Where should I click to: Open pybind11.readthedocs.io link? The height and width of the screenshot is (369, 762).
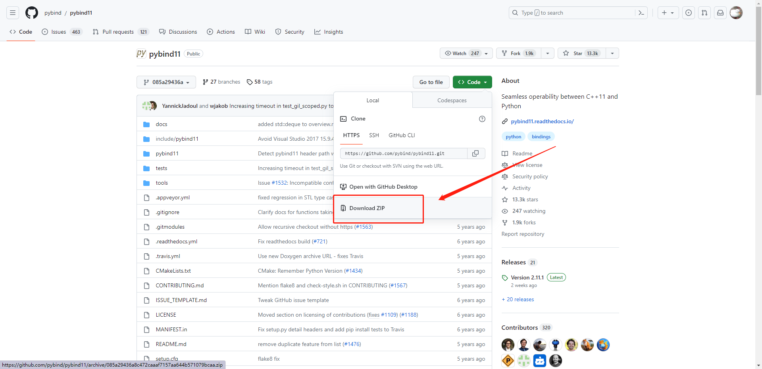542,121
